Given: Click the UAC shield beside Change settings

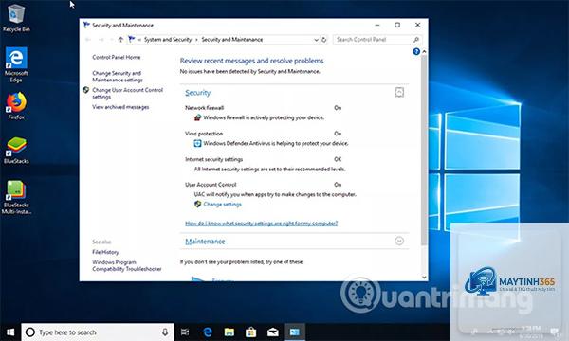Looking at the screenshot, I should point(197,204).
